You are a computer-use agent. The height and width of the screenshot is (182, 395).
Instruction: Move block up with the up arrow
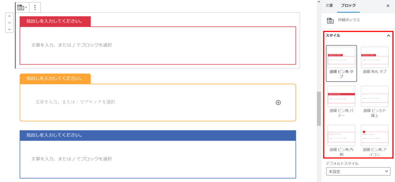pyautogui.click(x=9, y=16)
